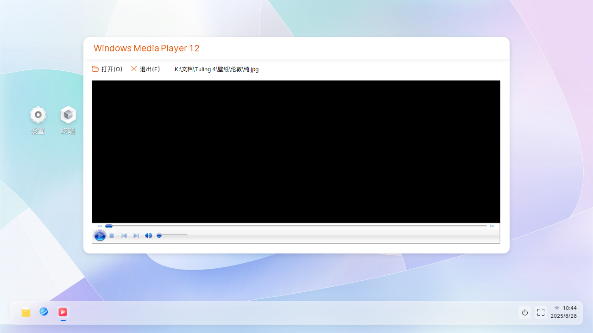This screenshot has width=593, height=333.
Task: Stop playback with the square Stop button
Action: coord(112,236)
